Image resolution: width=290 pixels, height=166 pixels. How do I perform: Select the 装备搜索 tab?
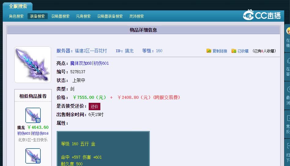37,16
